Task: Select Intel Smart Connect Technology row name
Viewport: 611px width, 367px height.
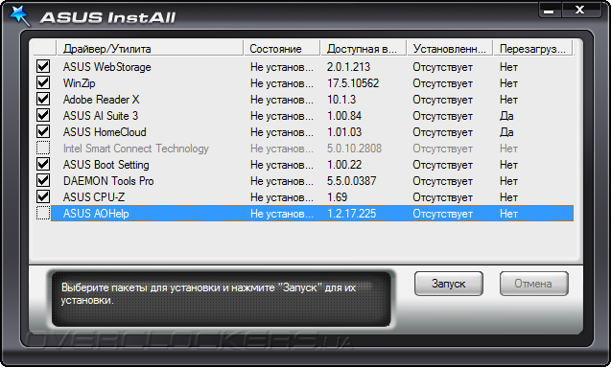Action: click(x=136, y=149)
